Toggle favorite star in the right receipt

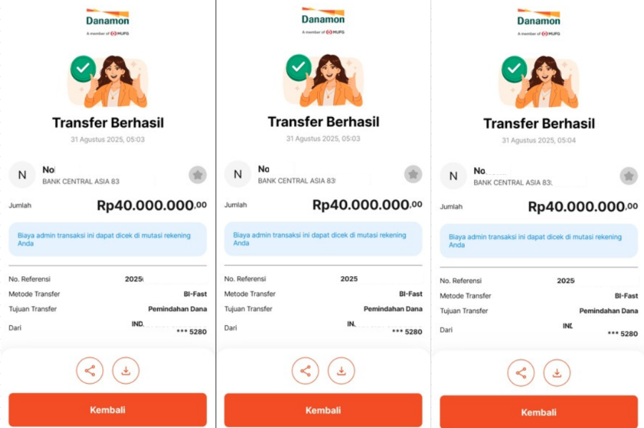tap(629, 176)
